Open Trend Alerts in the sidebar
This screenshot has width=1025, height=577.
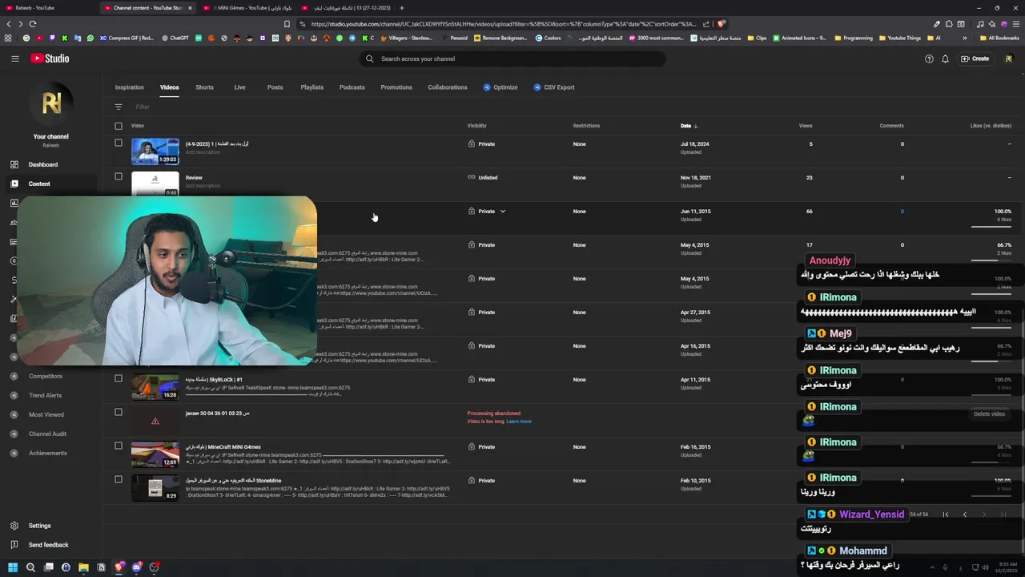coord(46,395)
